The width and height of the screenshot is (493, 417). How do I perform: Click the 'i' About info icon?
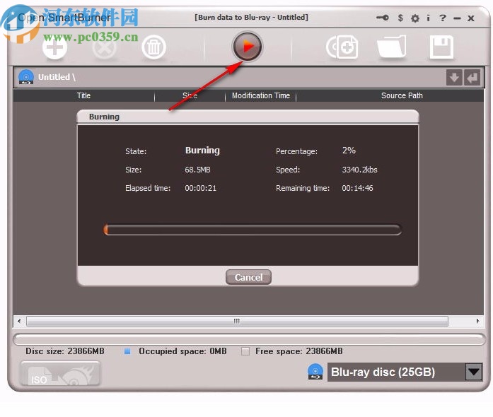(x=428, y=18)
